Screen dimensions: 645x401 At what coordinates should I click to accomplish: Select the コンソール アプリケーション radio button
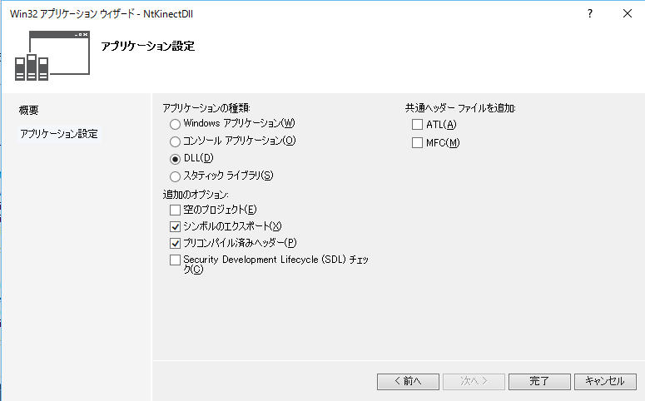[175, 141]
